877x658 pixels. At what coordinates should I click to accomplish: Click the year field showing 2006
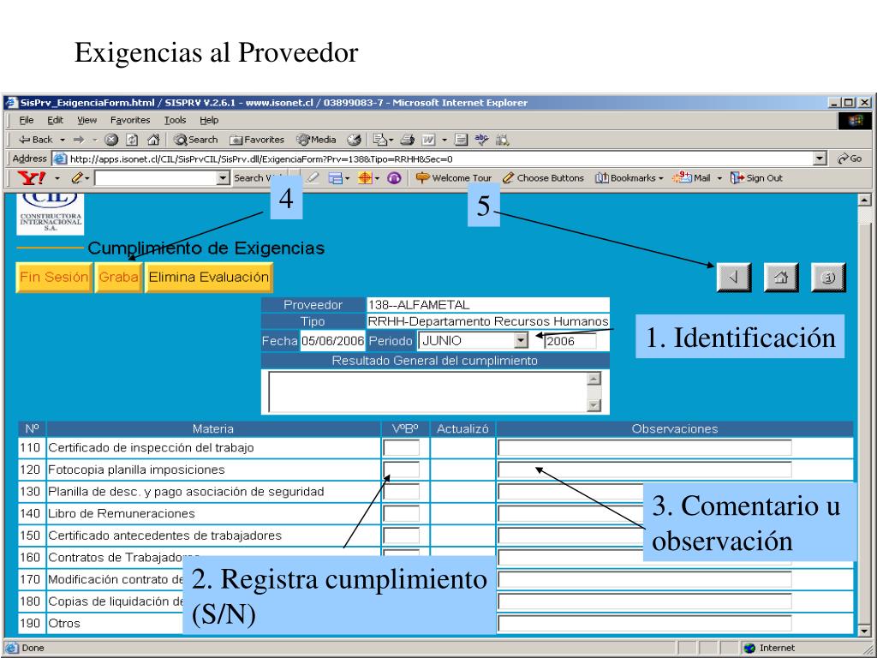click(x=570, y=341)
